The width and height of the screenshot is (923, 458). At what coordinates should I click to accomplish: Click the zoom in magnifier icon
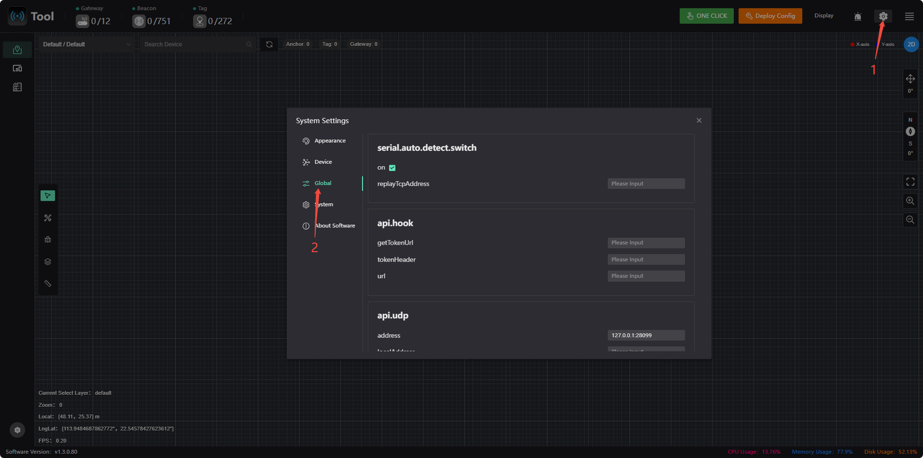coord(910,201)
